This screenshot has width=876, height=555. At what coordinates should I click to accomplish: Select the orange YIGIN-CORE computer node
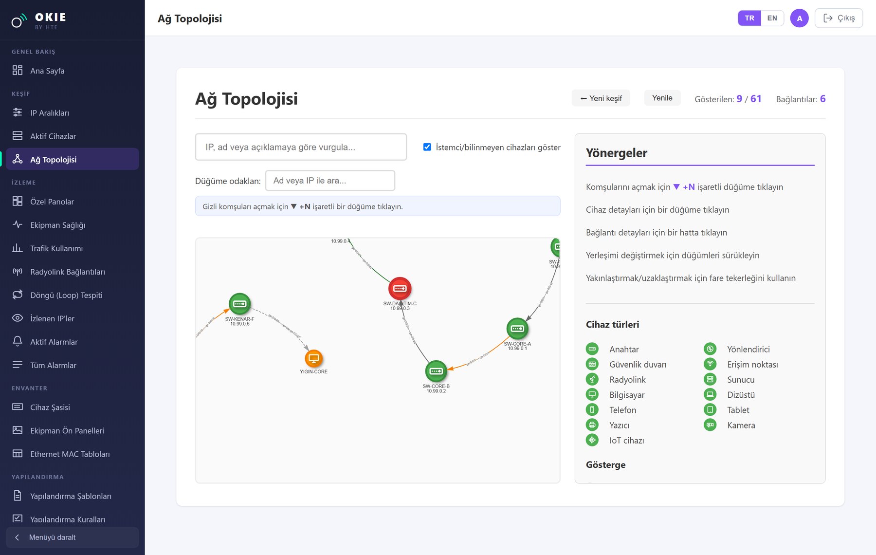[314, 359]
